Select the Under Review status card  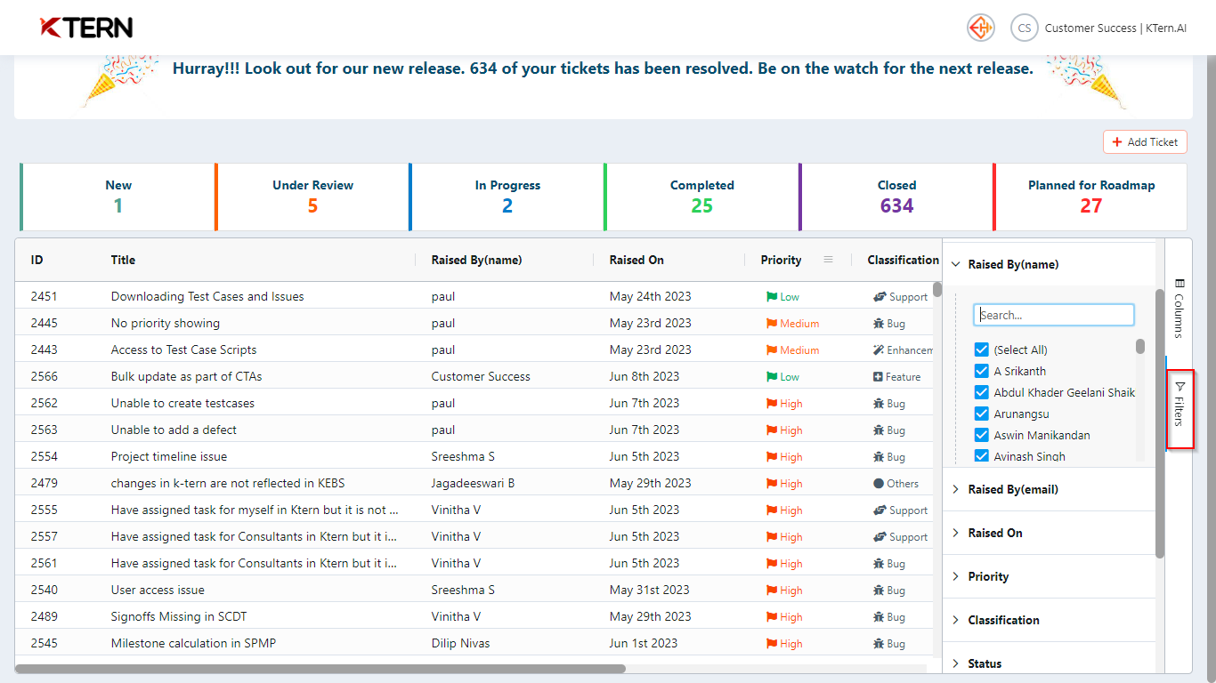(312, 197)
